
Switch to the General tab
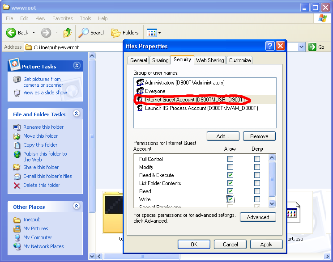pos(138,60)
